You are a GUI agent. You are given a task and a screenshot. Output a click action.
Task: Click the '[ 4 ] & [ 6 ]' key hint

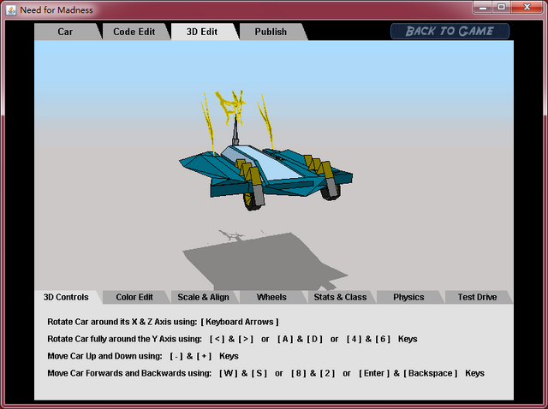368,339
